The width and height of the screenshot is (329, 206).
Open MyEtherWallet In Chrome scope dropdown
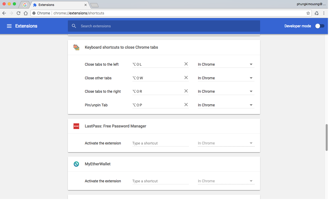226,181
